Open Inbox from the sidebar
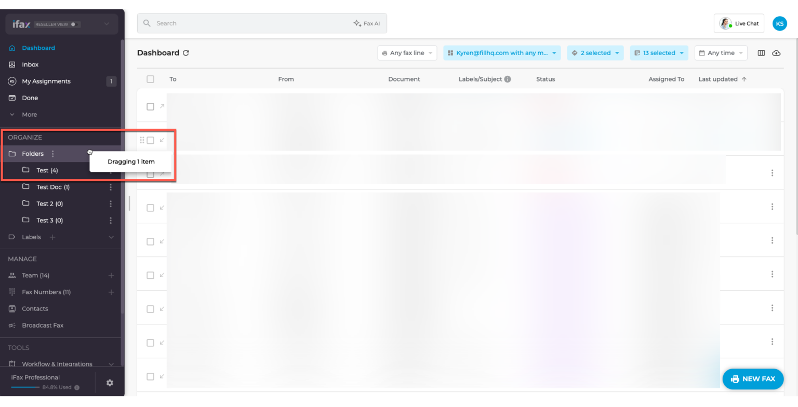 pos(30,64)
